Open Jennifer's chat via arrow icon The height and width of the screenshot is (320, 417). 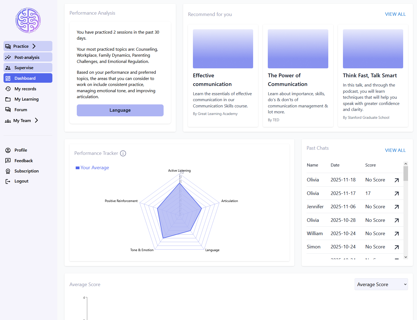(396, 207)
